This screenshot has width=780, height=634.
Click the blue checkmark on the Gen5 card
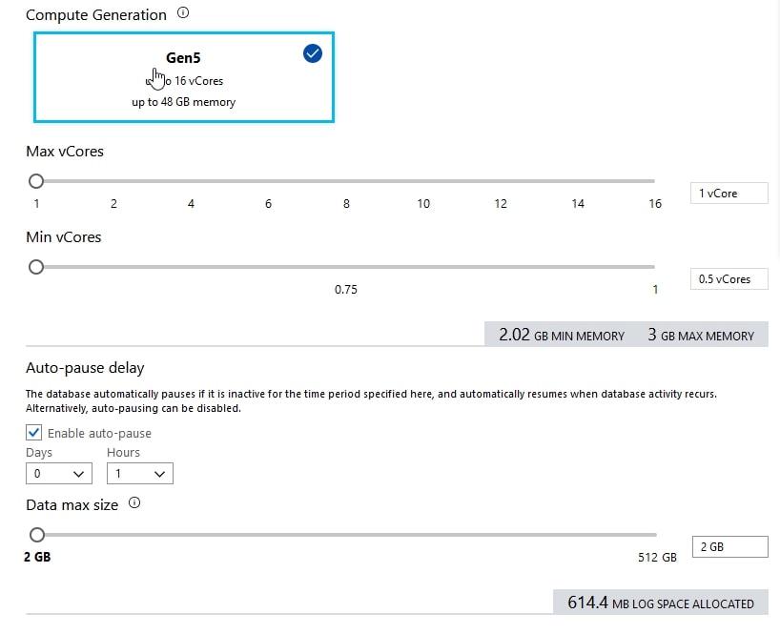312,54
